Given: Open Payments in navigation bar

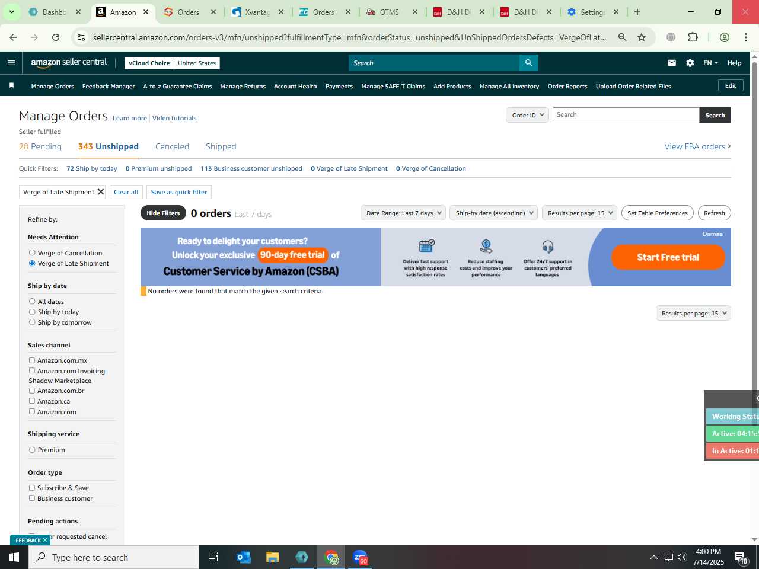Looking at the screenshot, I should click(339, 86).
